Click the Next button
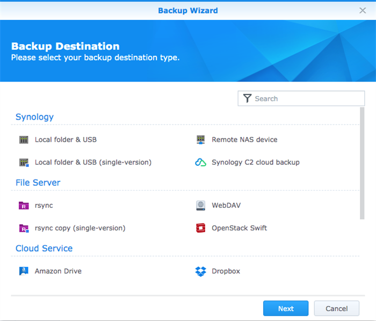376x321 pixels. (286, 308)
